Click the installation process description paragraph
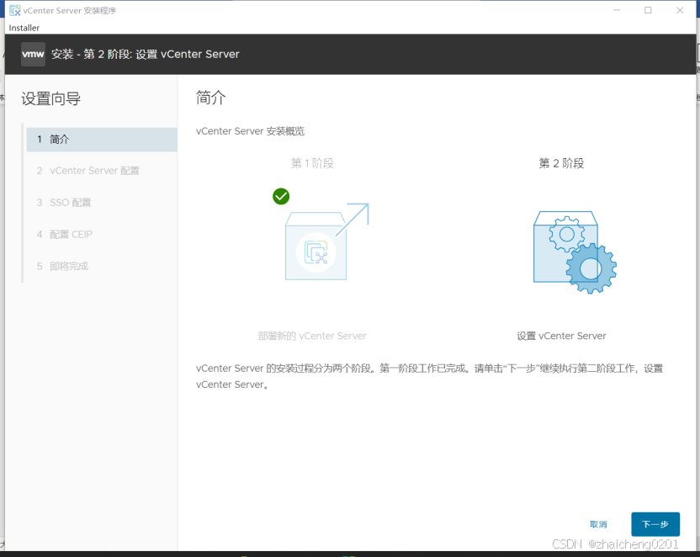Screen dimensions: 700x557 tap(429, 376)
